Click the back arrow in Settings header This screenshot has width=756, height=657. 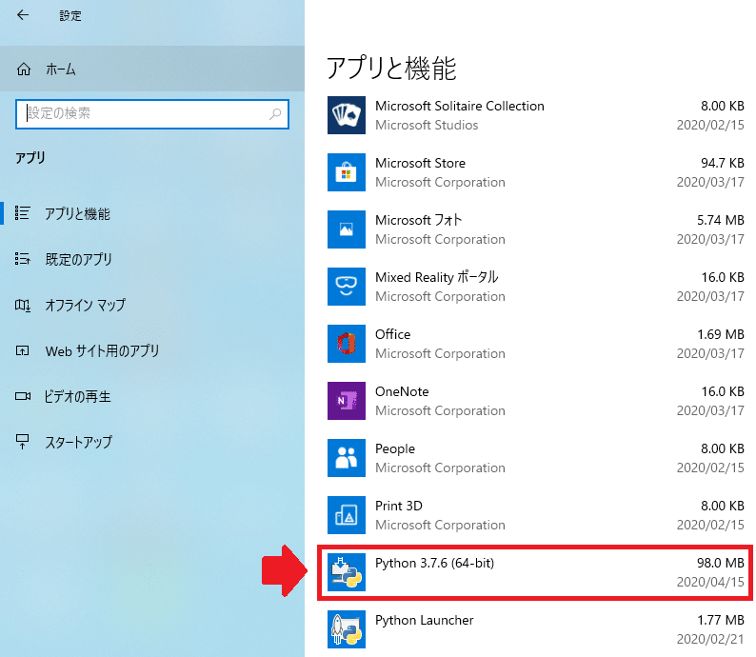point(23,15)
